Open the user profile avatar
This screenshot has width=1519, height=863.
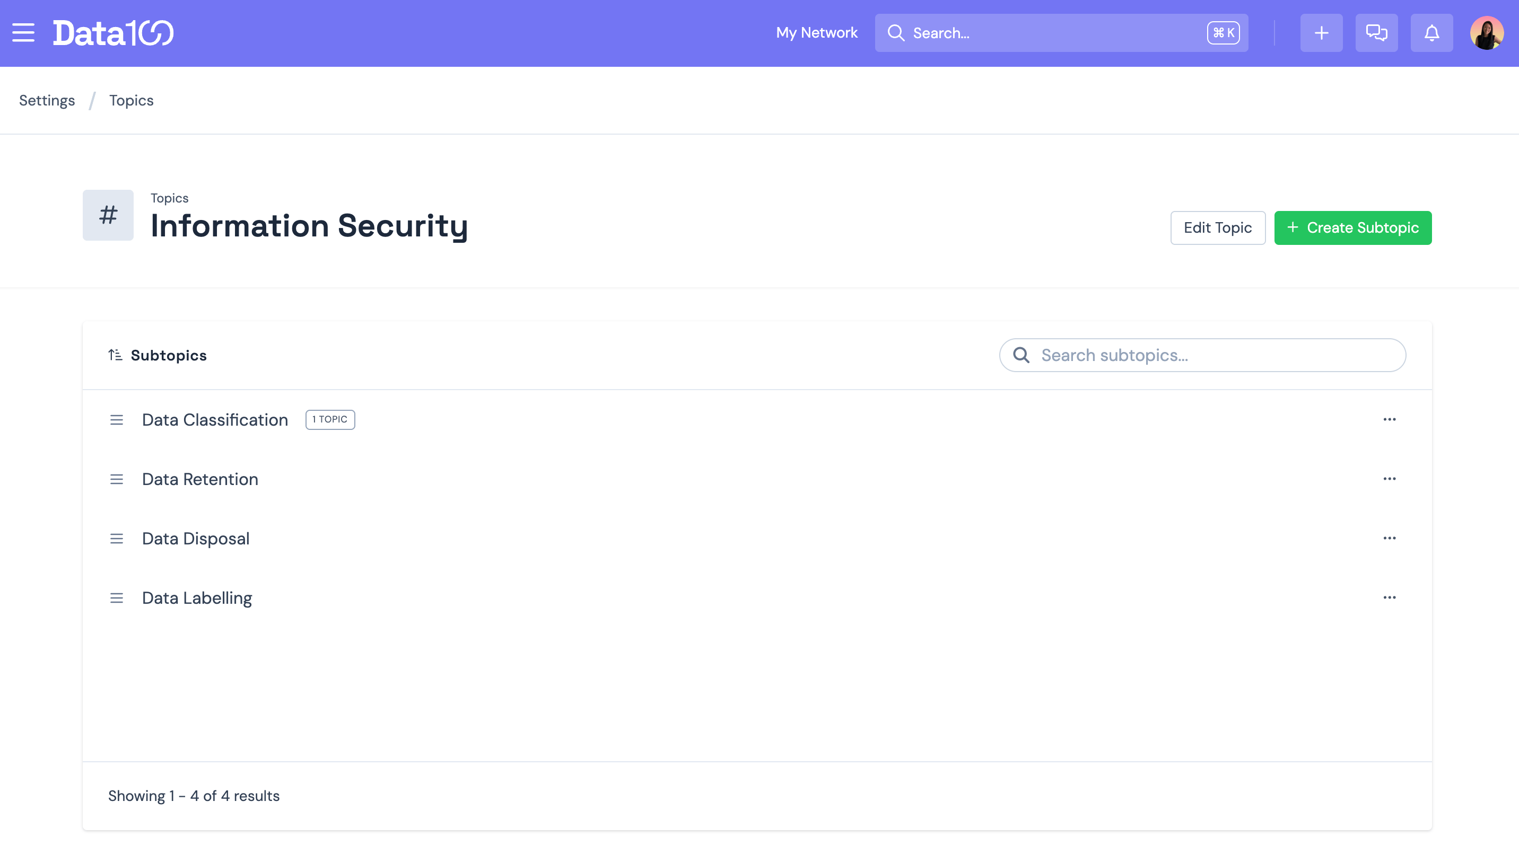click(x=1487, y=32)
